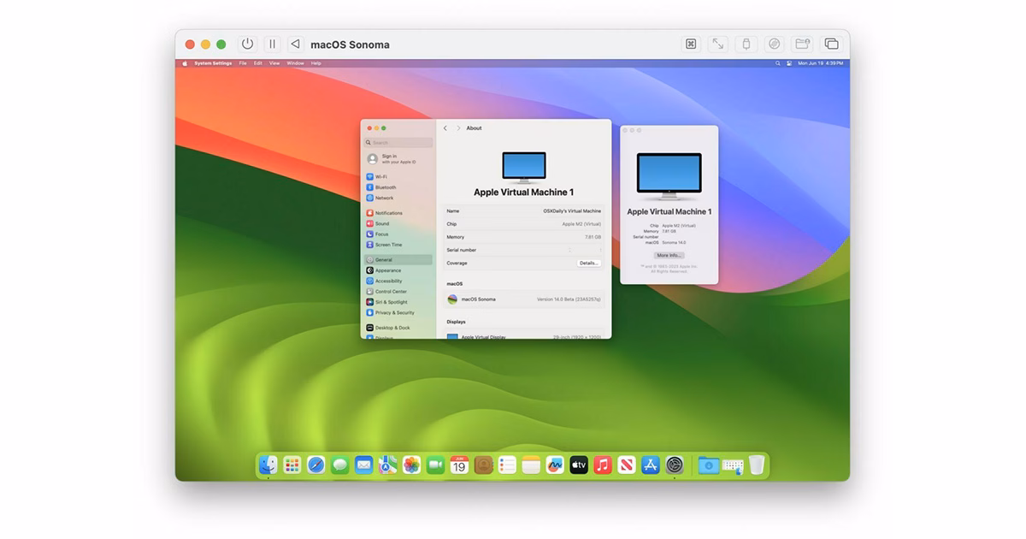
Task: Launch Notes from the Dock
Action: 532,465
